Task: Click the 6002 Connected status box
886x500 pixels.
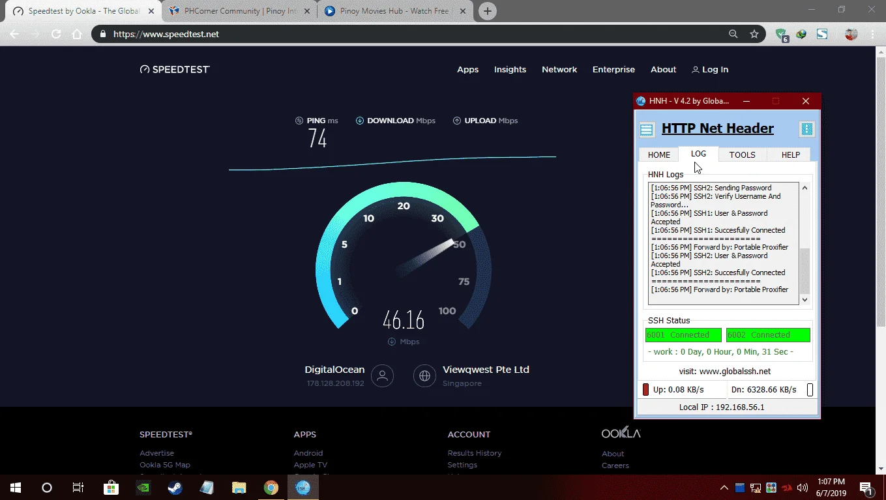Action: [x=768, y=335]
